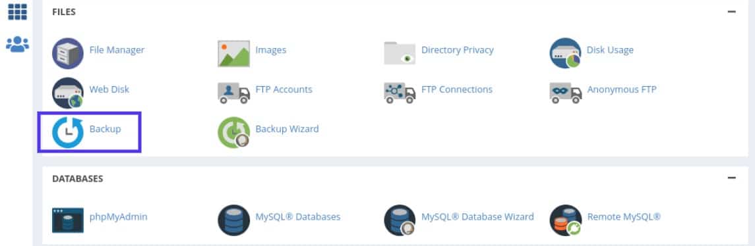
Task: Click the Backup Wizard text link
Action: 287,129
